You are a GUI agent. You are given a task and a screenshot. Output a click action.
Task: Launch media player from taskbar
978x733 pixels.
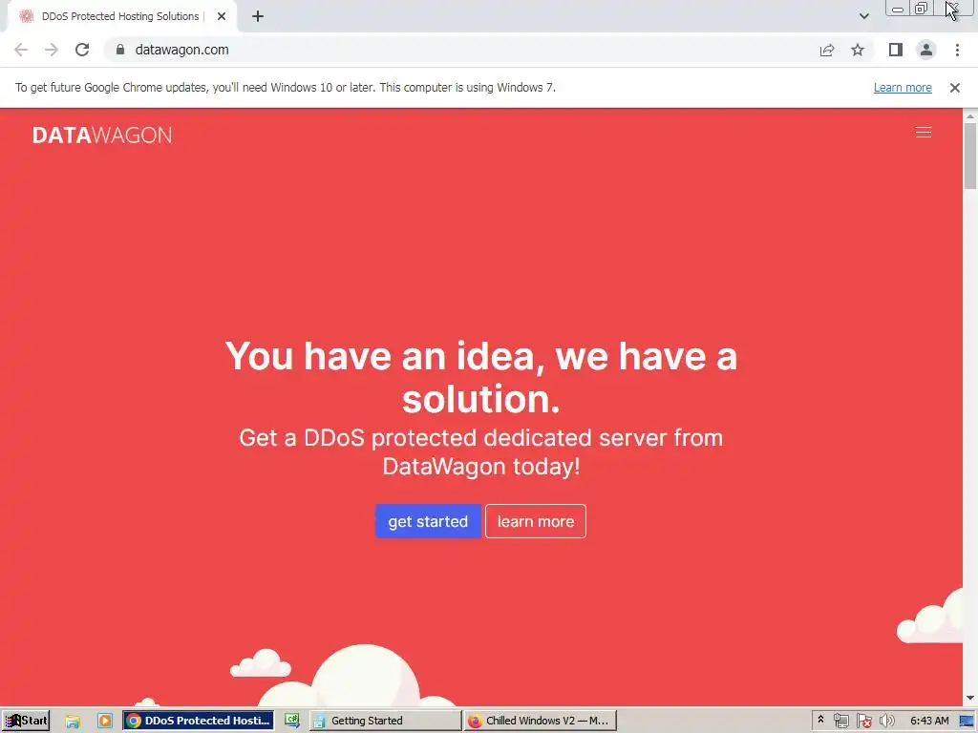tap(105, 722)
